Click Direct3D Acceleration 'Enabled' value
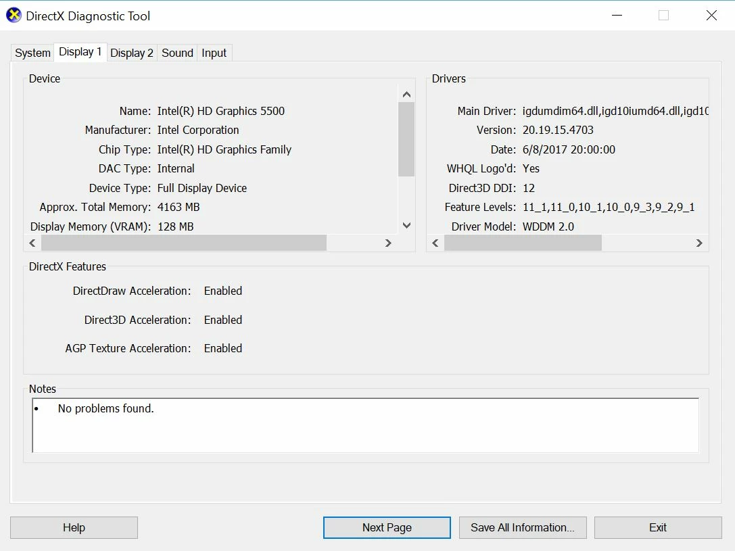 [x=223, y=320]
